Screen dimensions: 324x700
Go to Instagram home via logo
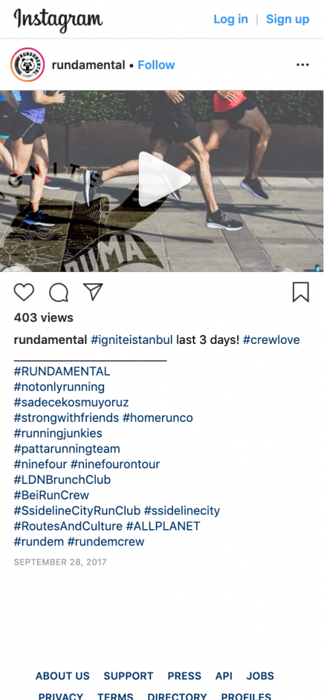tap(58, 18)
